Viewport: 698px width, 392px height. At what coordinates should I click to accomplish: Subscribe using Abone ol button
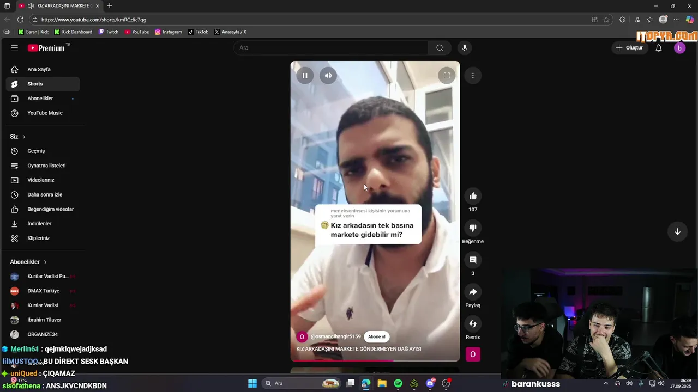(376, 336)
